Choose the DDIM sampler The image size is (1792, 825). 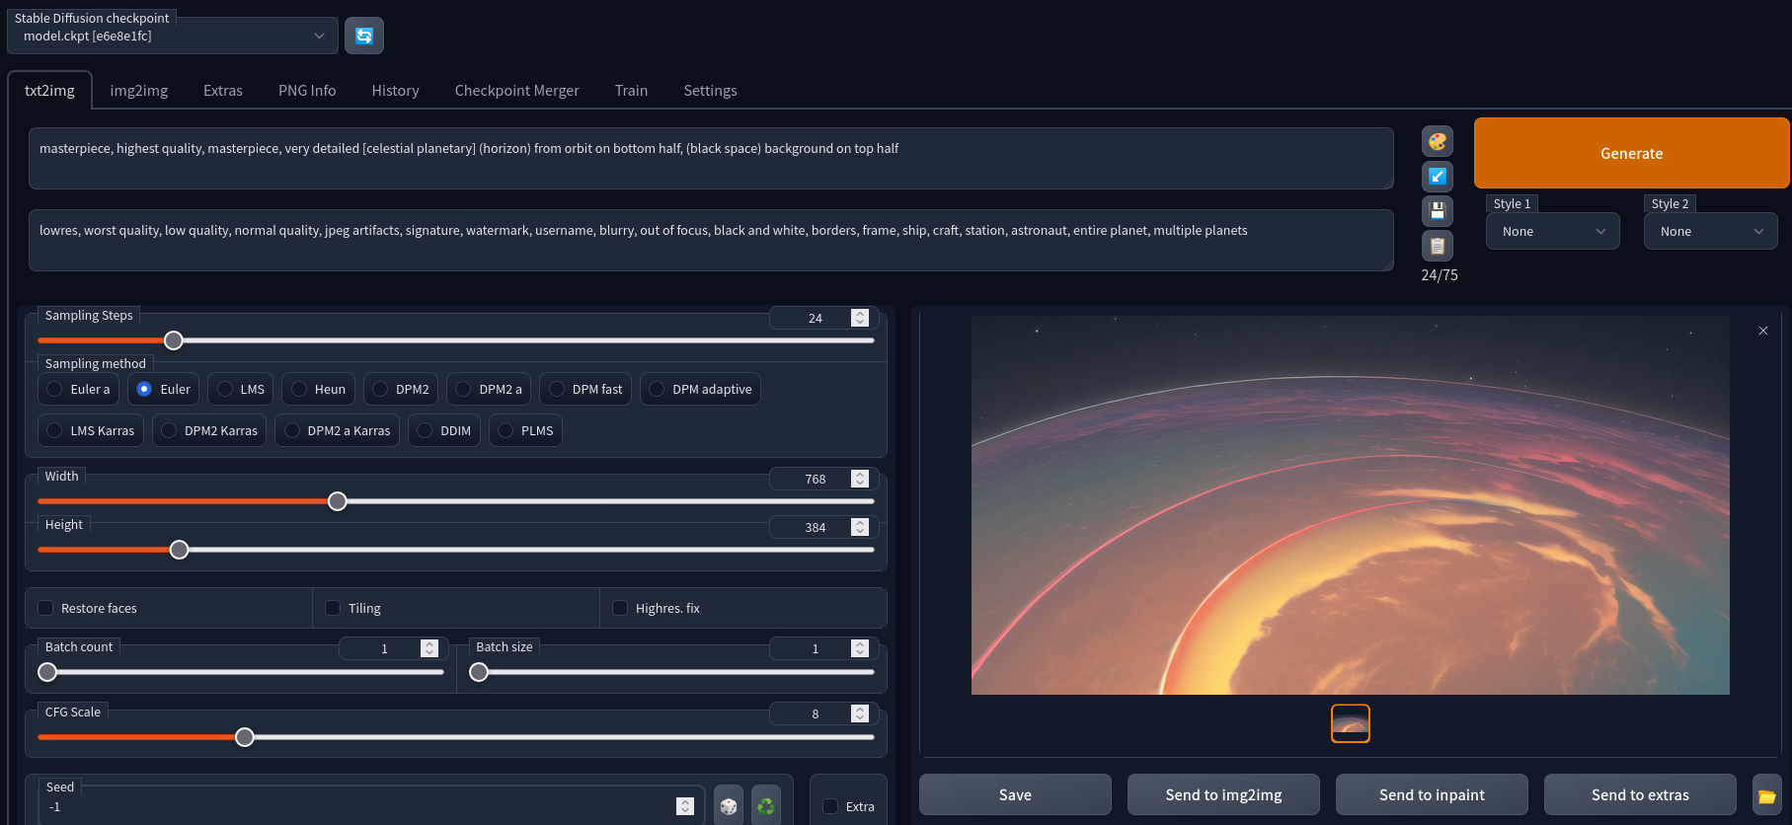tap(444, 430)
